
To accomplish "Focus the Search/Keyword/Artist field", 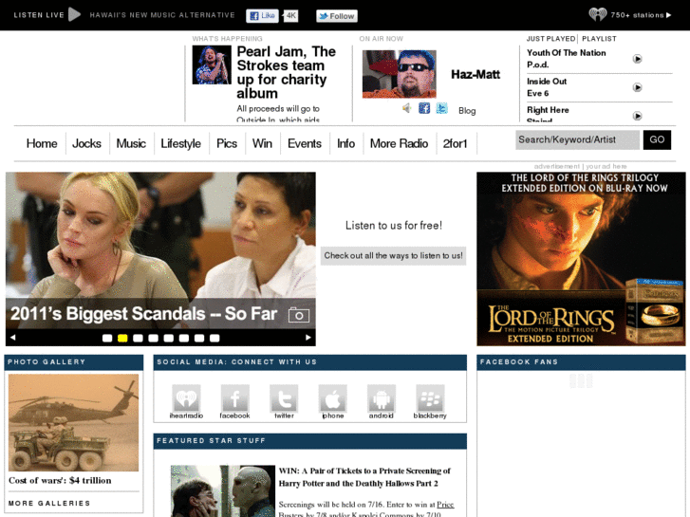I will [x=577, y=139].
